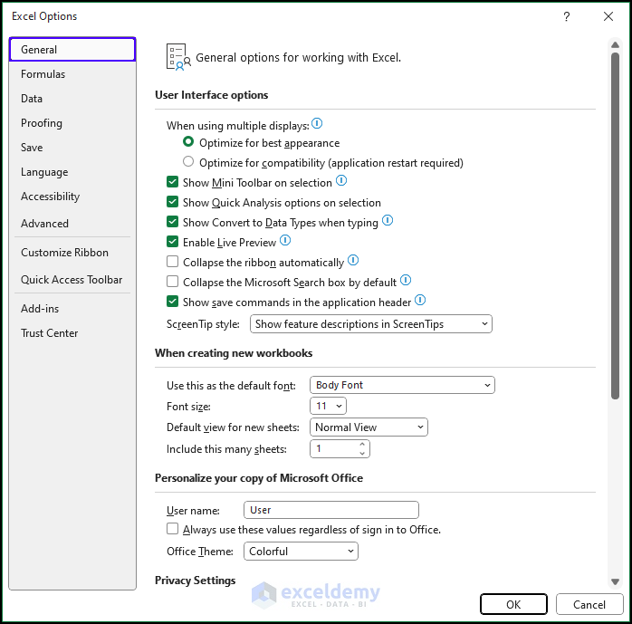Go to the Proofing category
The height and width of the screenshot is (624, 632).
[72, 123]
